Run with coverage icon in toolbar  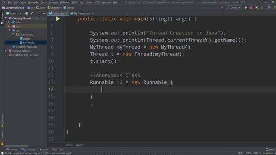pos(257,8)
